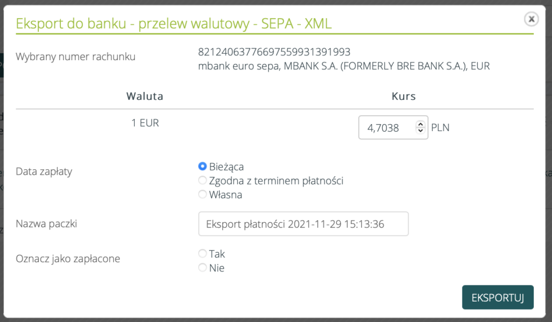The height and width of the screenshot is (322, 552).
Task: Click the dialog title Eksport do banku
Action: (x=174, y=23)
